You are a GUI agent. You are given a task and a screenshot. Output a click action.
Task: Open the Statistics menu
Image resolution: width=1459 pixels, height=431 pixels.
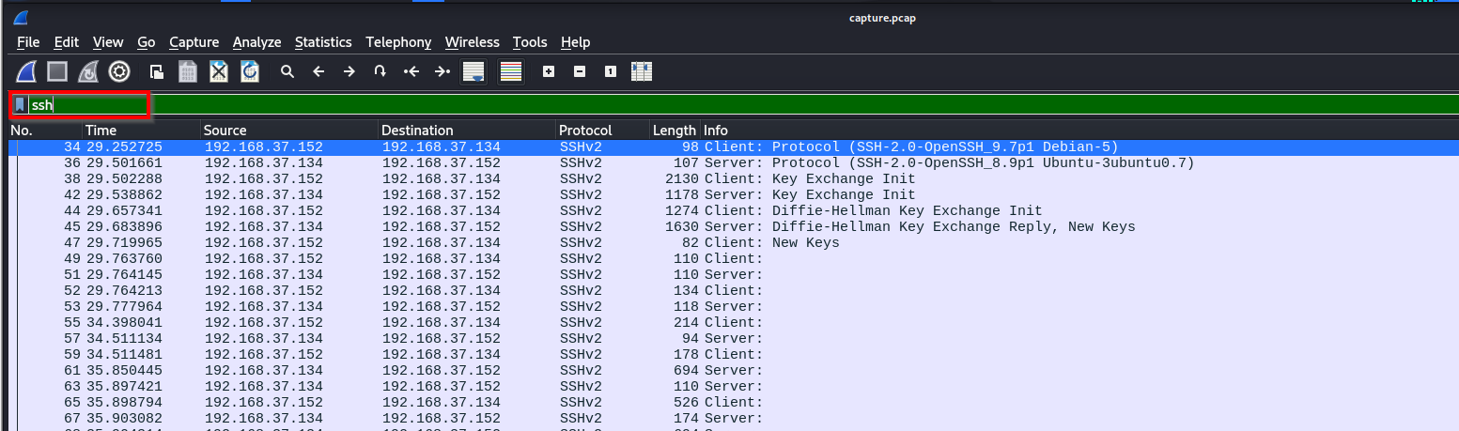(323, 42)
